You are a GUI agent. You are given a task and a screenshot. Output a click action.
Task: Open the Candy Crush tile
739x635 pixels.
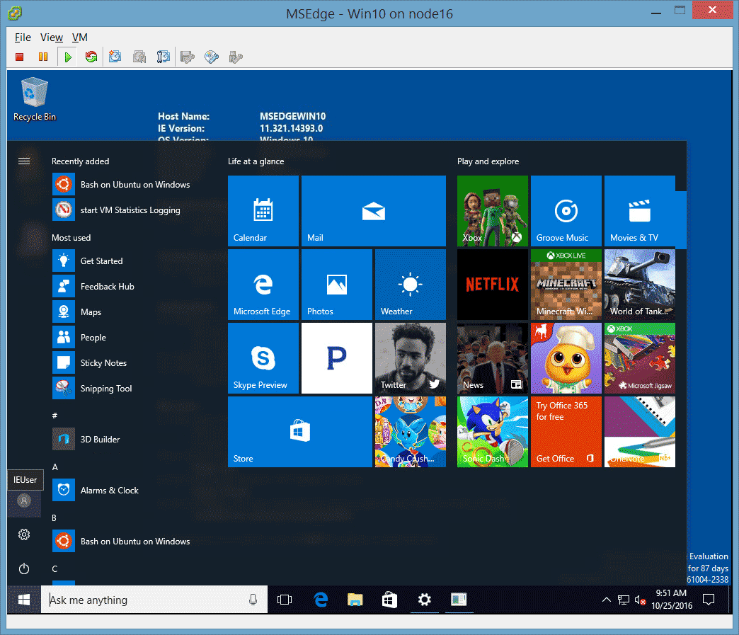pyautogui.click(x=410, y=431)
